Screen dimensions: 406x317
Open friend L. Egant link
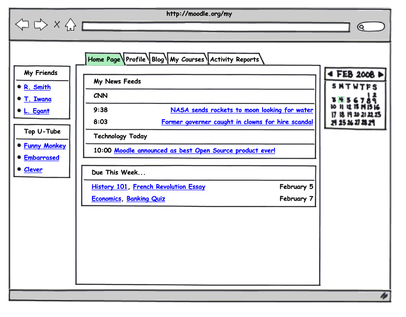pyautogui.click(x=37, y=111)
